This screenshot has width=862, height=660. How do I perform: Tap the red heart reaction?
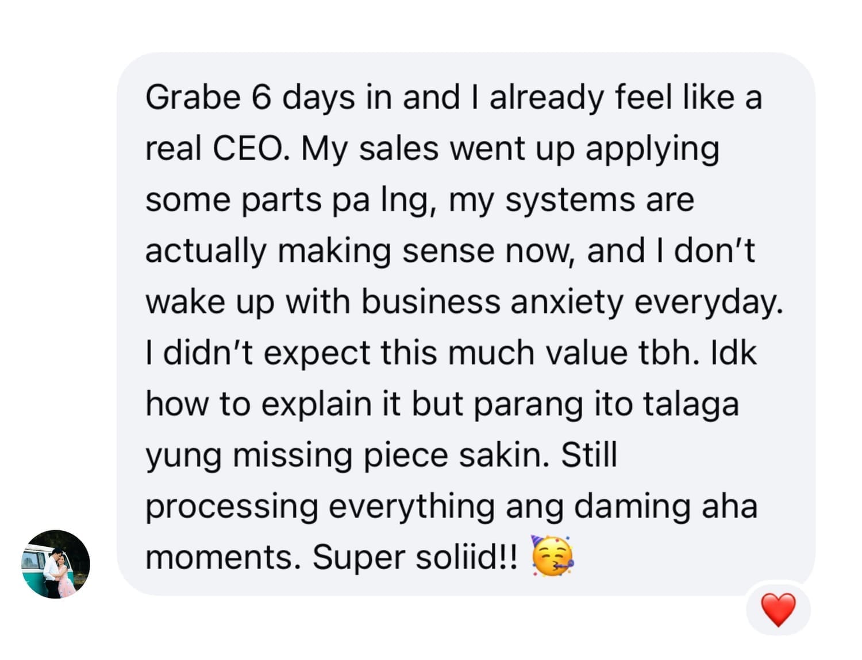point(778,609)
